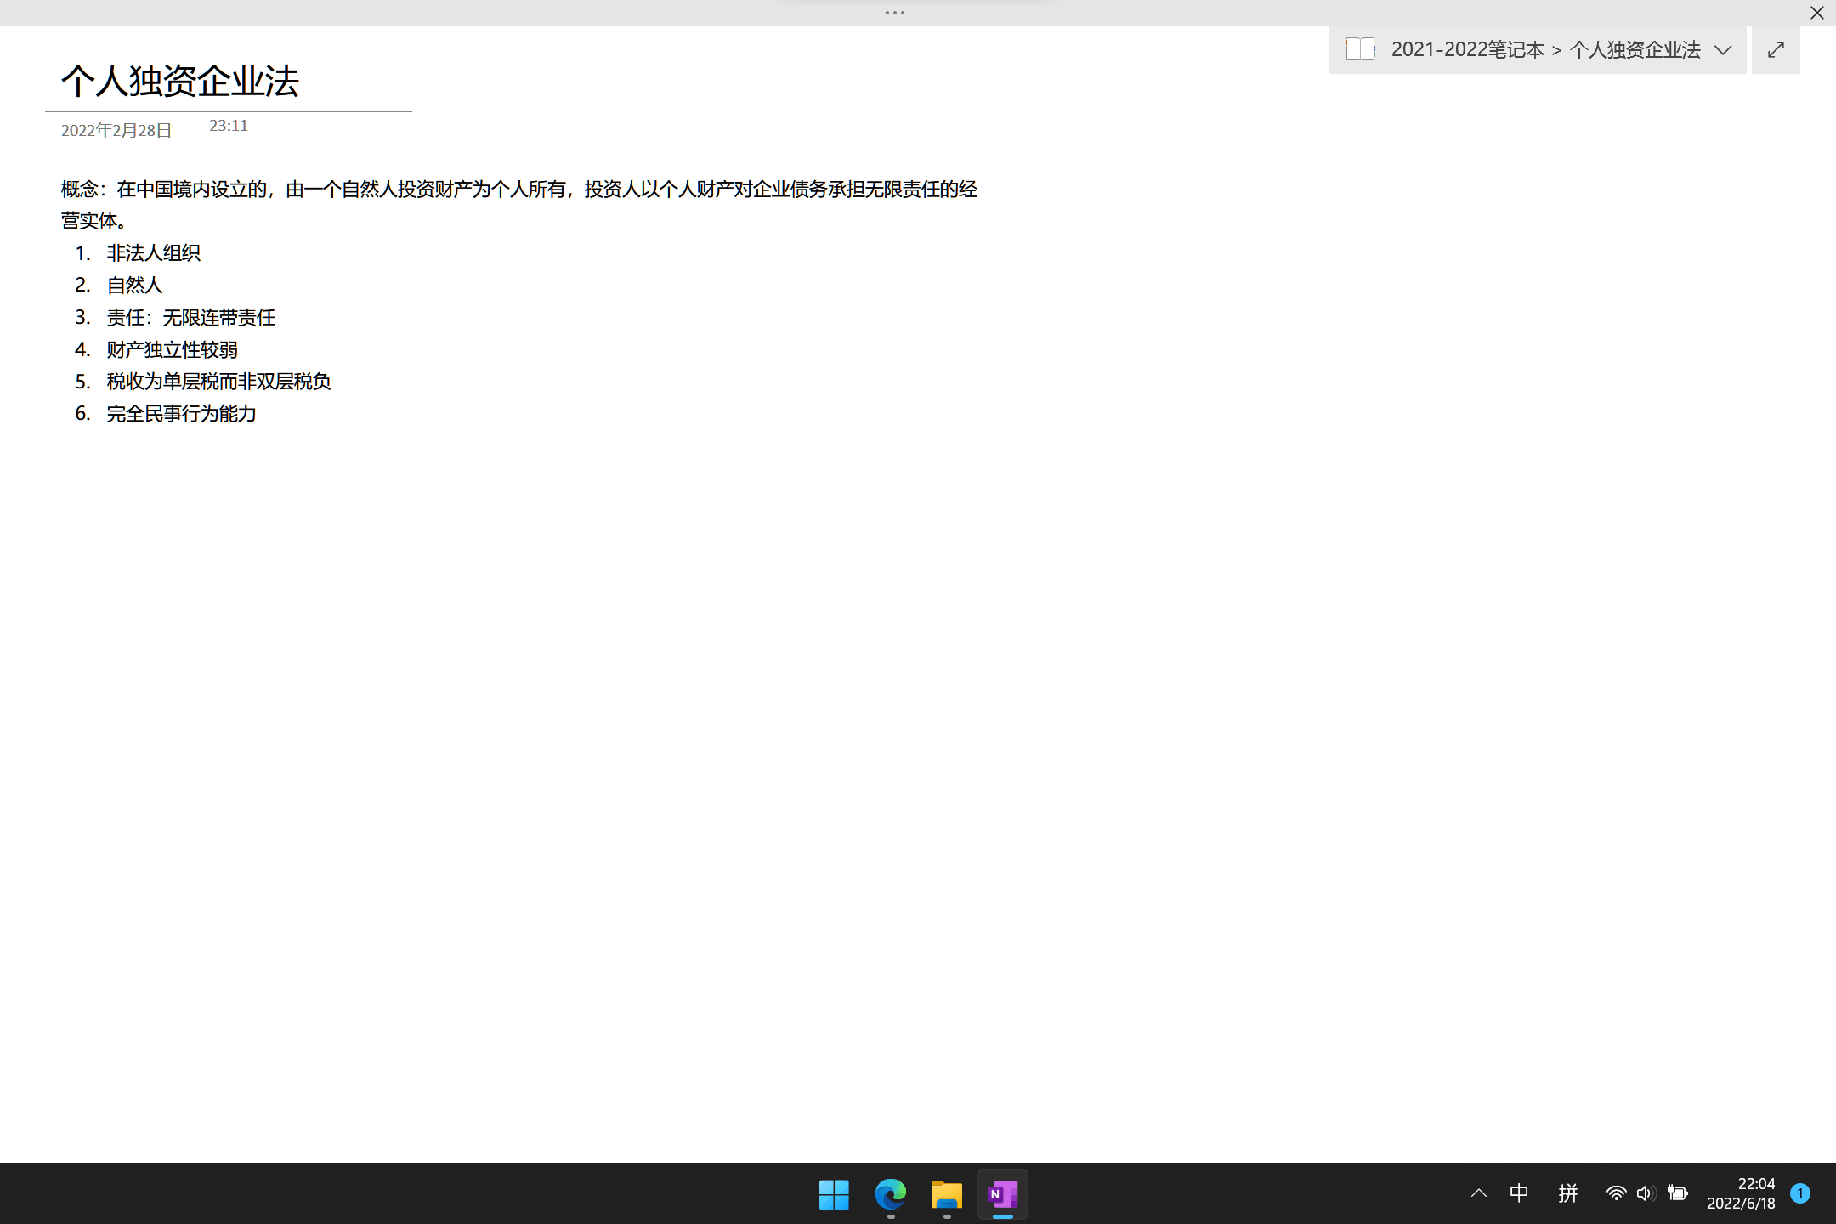Open File Explorer from the taskbar
Screen dimensions: 1836x1224
[946, 1194]
